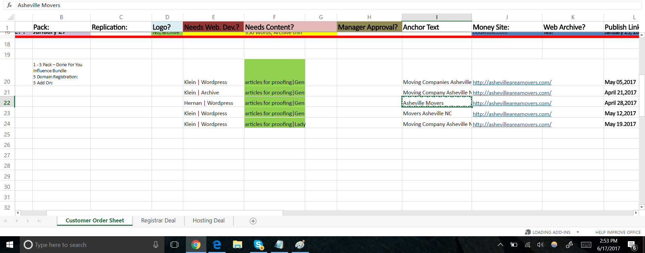The width and height of the screenshot is (645, 253).
Task: Click Help Improve Office in status bar
Action: 618,232
